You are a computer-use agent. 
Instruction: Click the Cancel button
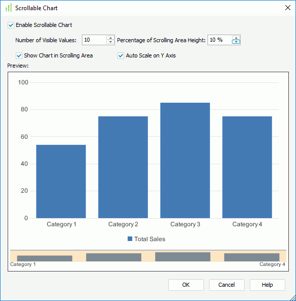pos(227,285)
